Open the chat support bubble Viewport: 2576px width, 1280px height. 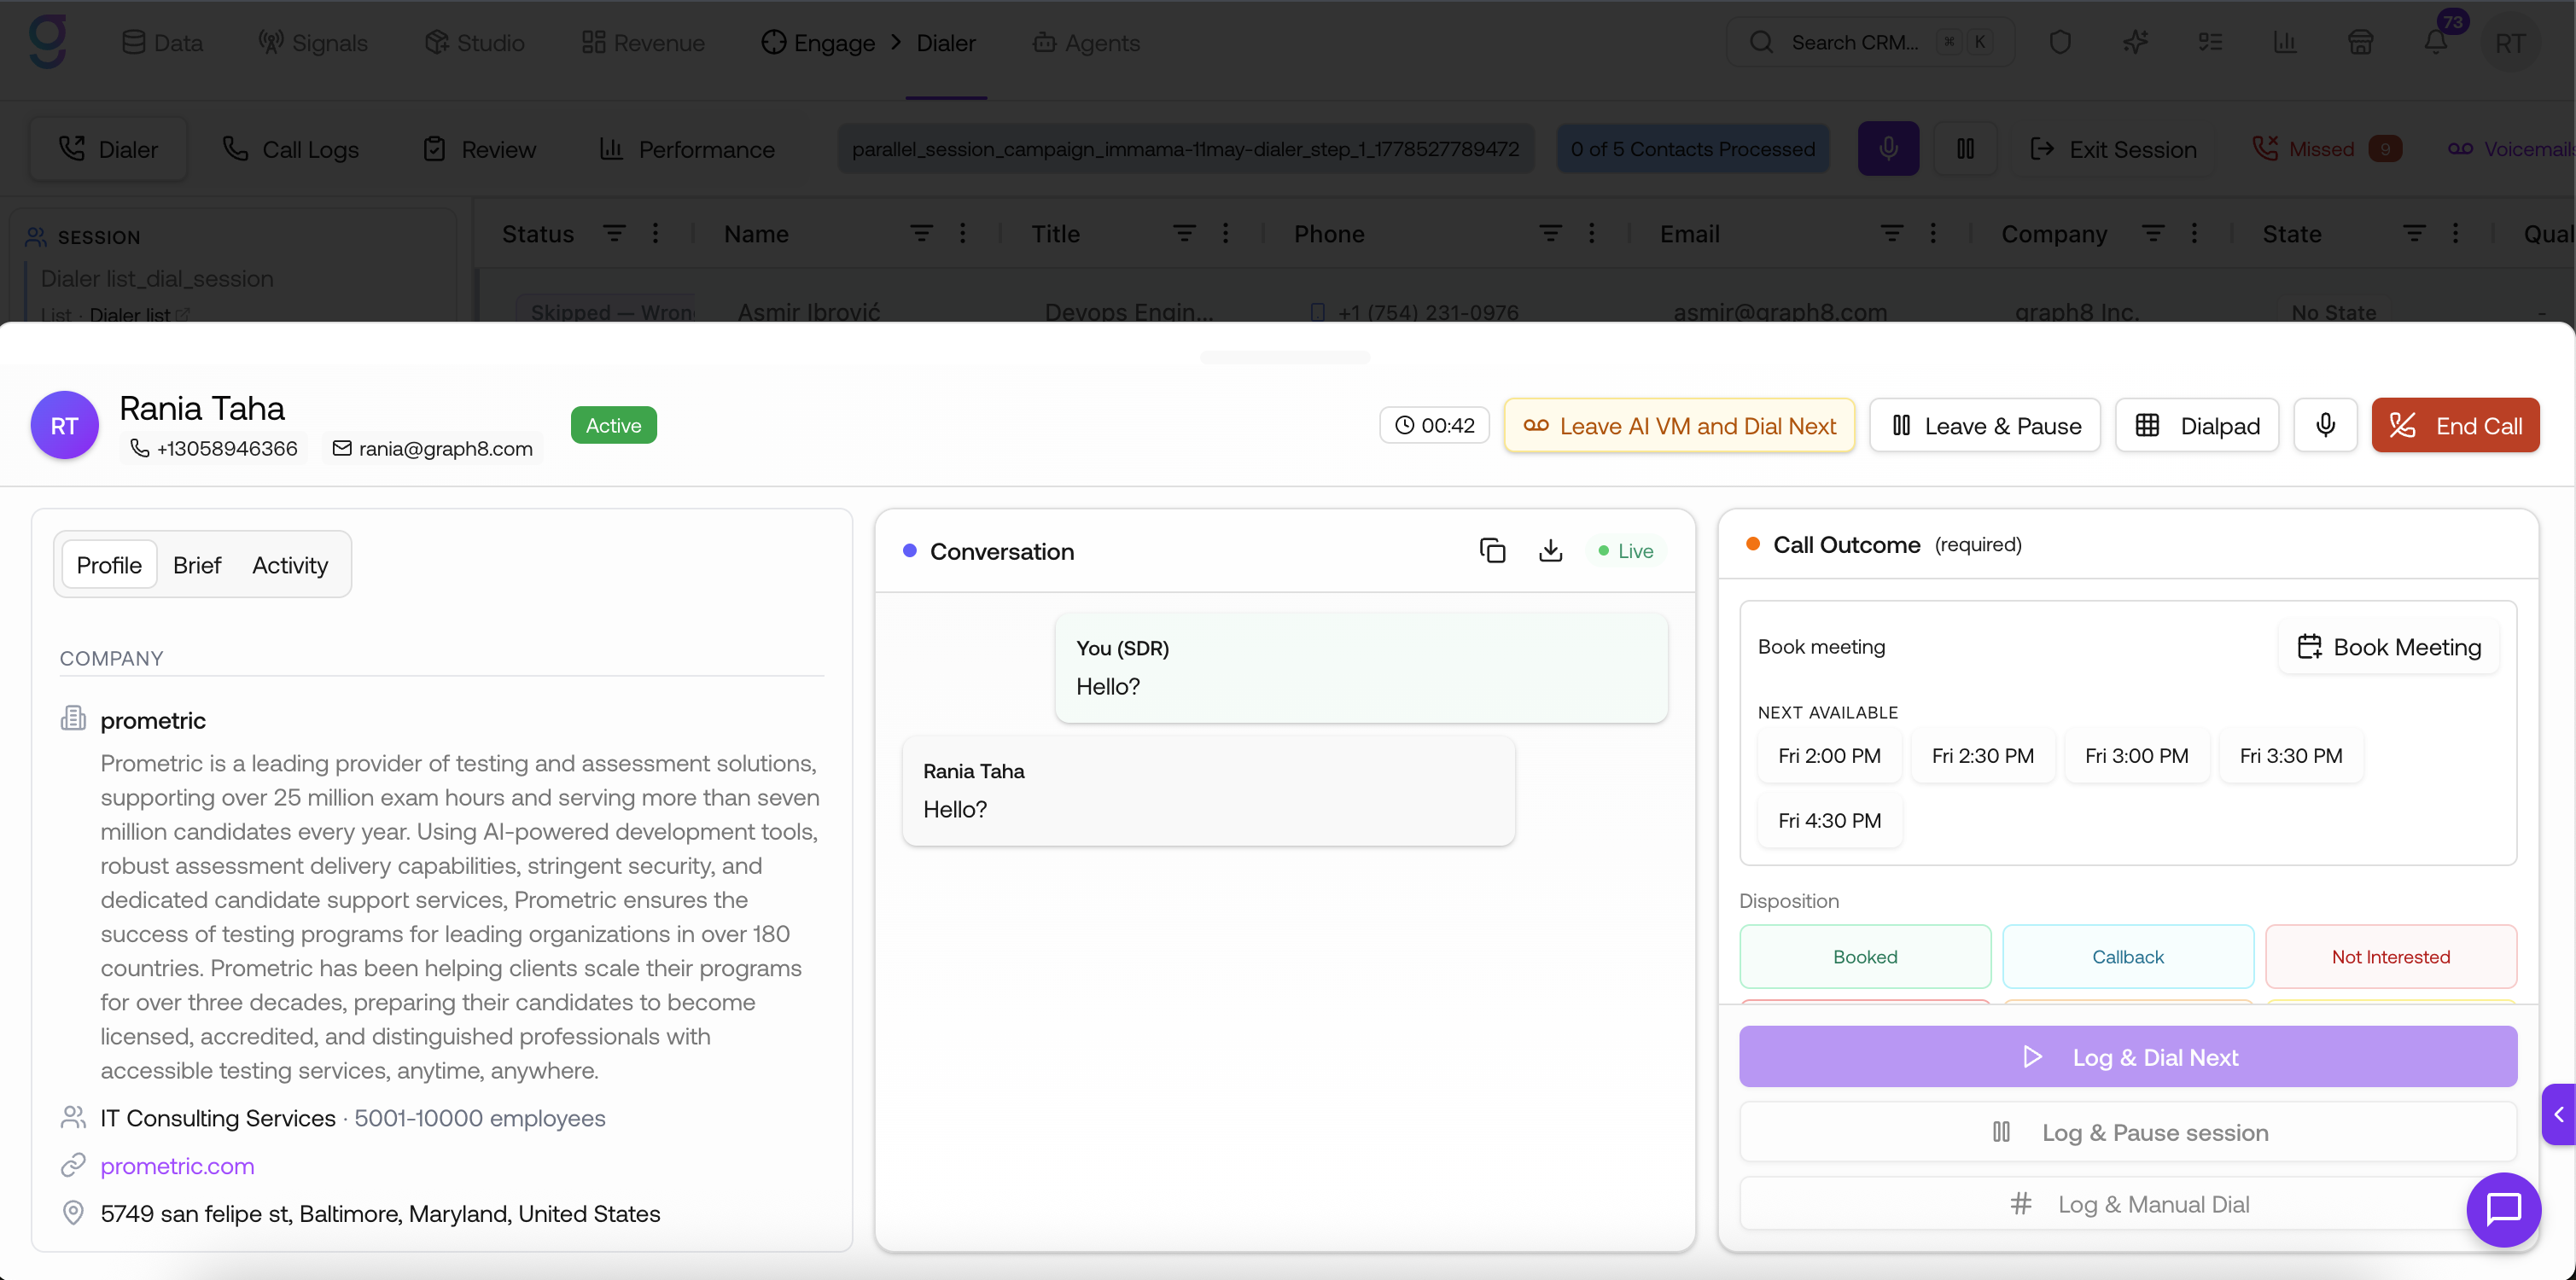(2503, 1209)
